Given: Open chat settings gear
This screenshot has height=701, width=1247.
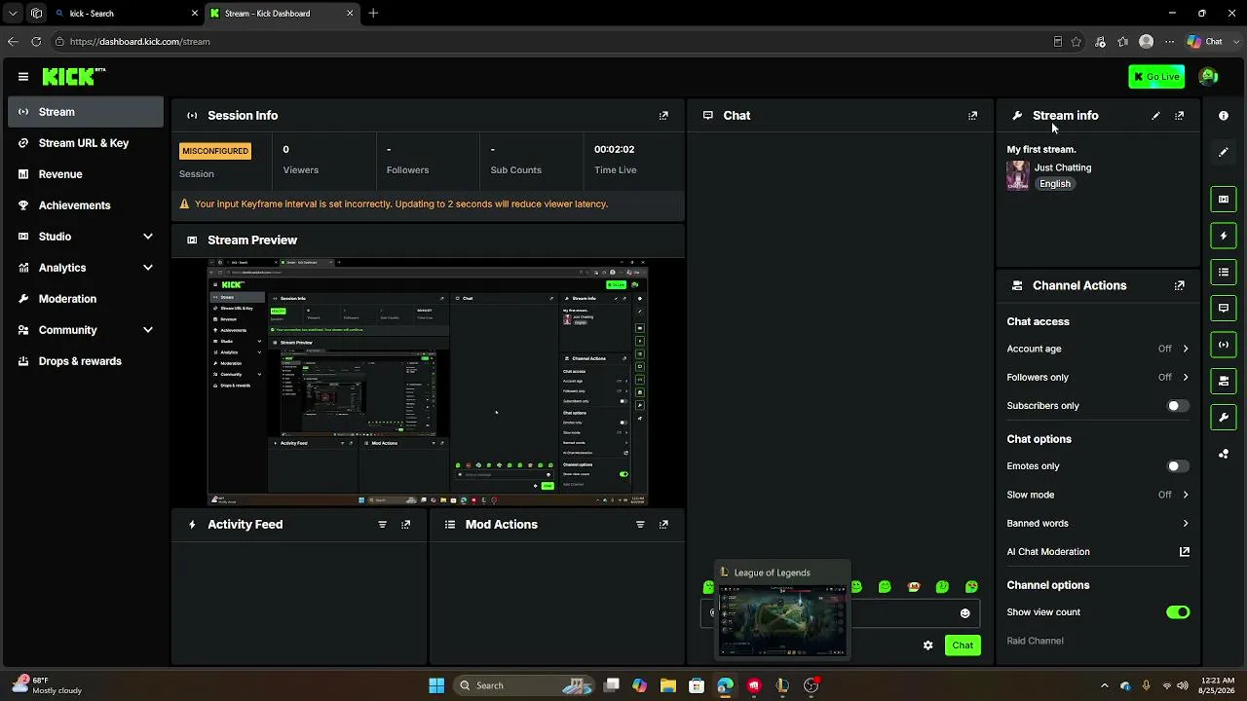Looking at the screenshot, I should click(927, 646).
